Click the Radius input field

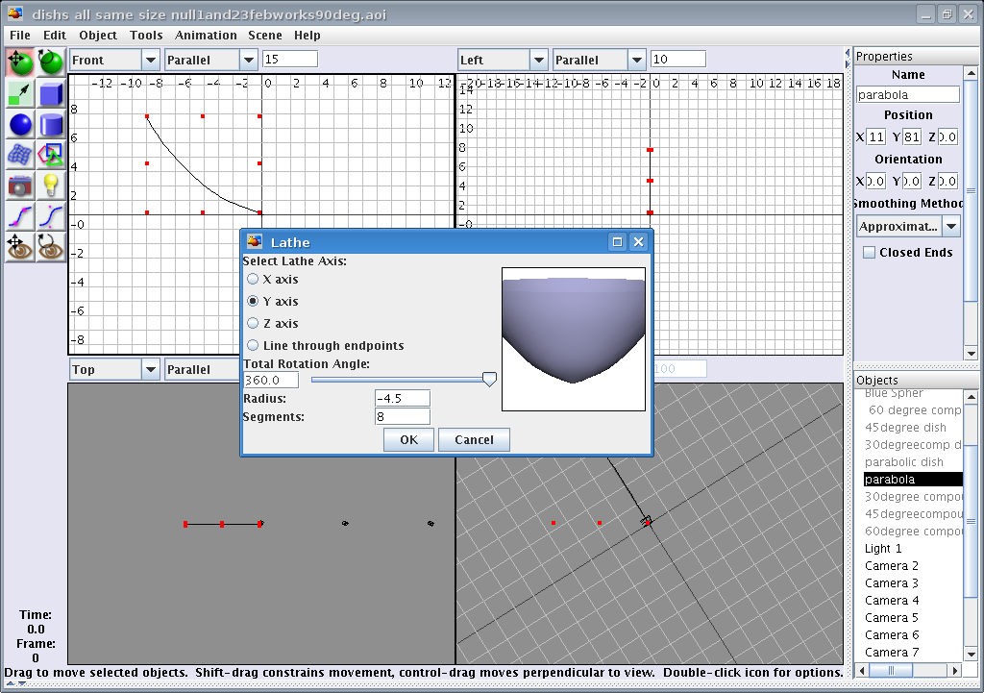coord(403,398)
